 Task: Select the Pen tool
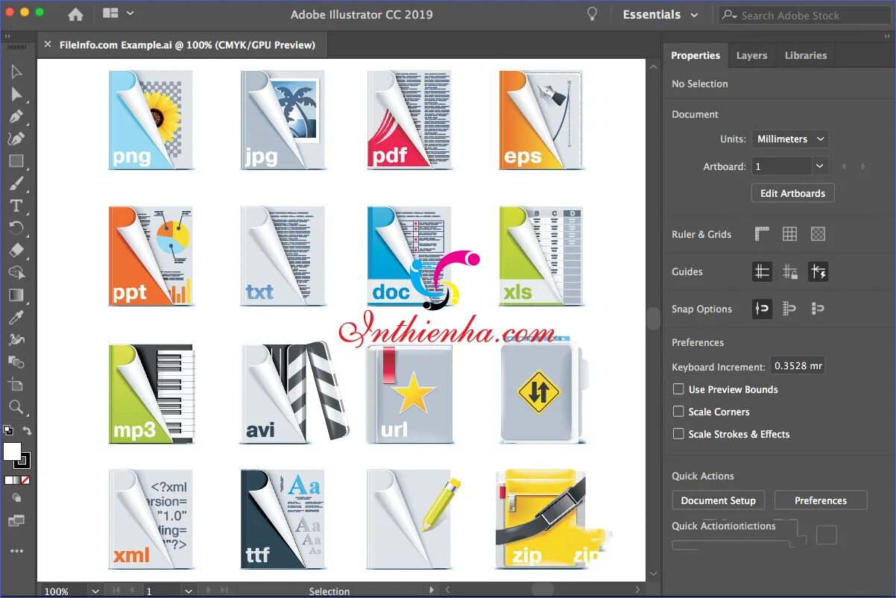[16, 117]
